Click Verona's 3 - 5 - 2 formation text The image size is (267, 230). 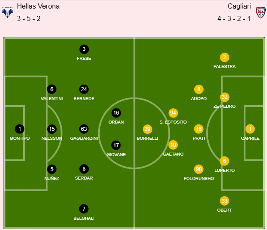click(28, 19)
